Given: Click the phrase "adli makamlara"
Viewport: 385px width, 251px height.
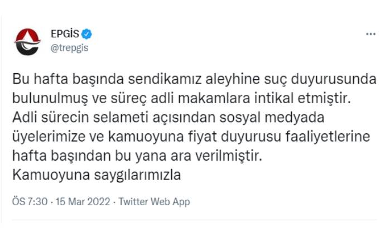Looking at the screenshot, I should pyautogui.click(x=234, y=99).
